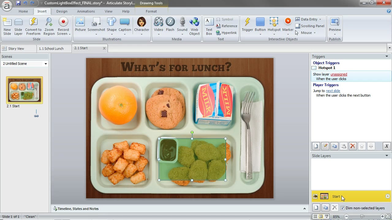Collapse the Triggers panel arrow

pos(387,57)
